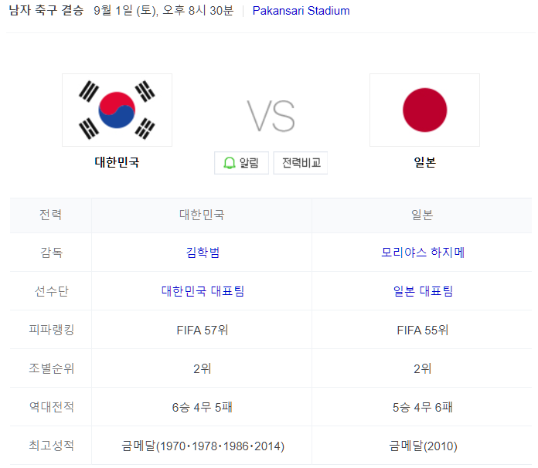The height and width of the screenshot is (468, 538).
Task: Open the 대한민국 대표팀 squad link
Action: pos(203,291)
